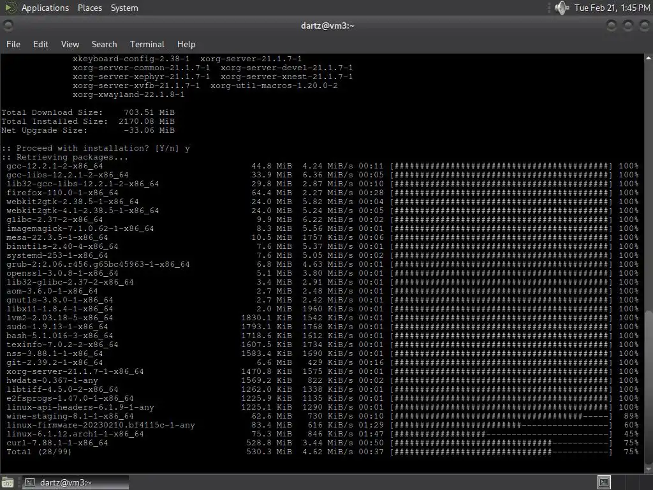Click the Proceed with installation prompt line
The image size is (653, 490).
click(96, 148)
